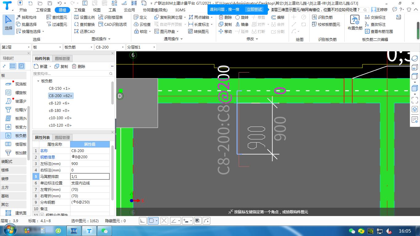Click 识别负筋 recognize rebar tool
The width and height of the screenshot is (420, 236).
(x=323, y=17)
